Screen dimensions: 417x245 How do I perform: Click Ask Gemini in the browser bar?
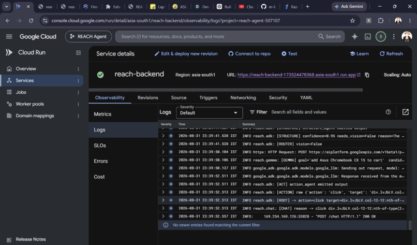coord(349,6)
